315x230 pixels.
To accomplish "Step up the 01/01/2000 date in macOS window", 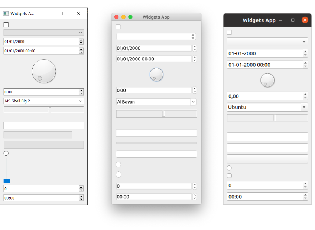I will click(x=195, y=46).
